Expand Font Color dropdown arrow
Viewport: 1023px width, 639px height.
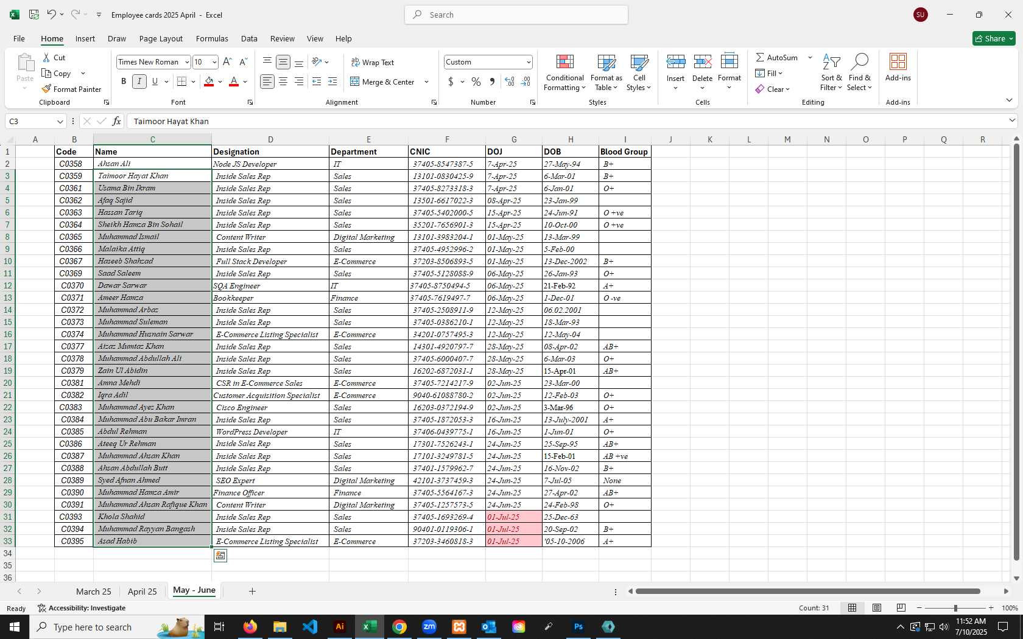pos(245,82)
